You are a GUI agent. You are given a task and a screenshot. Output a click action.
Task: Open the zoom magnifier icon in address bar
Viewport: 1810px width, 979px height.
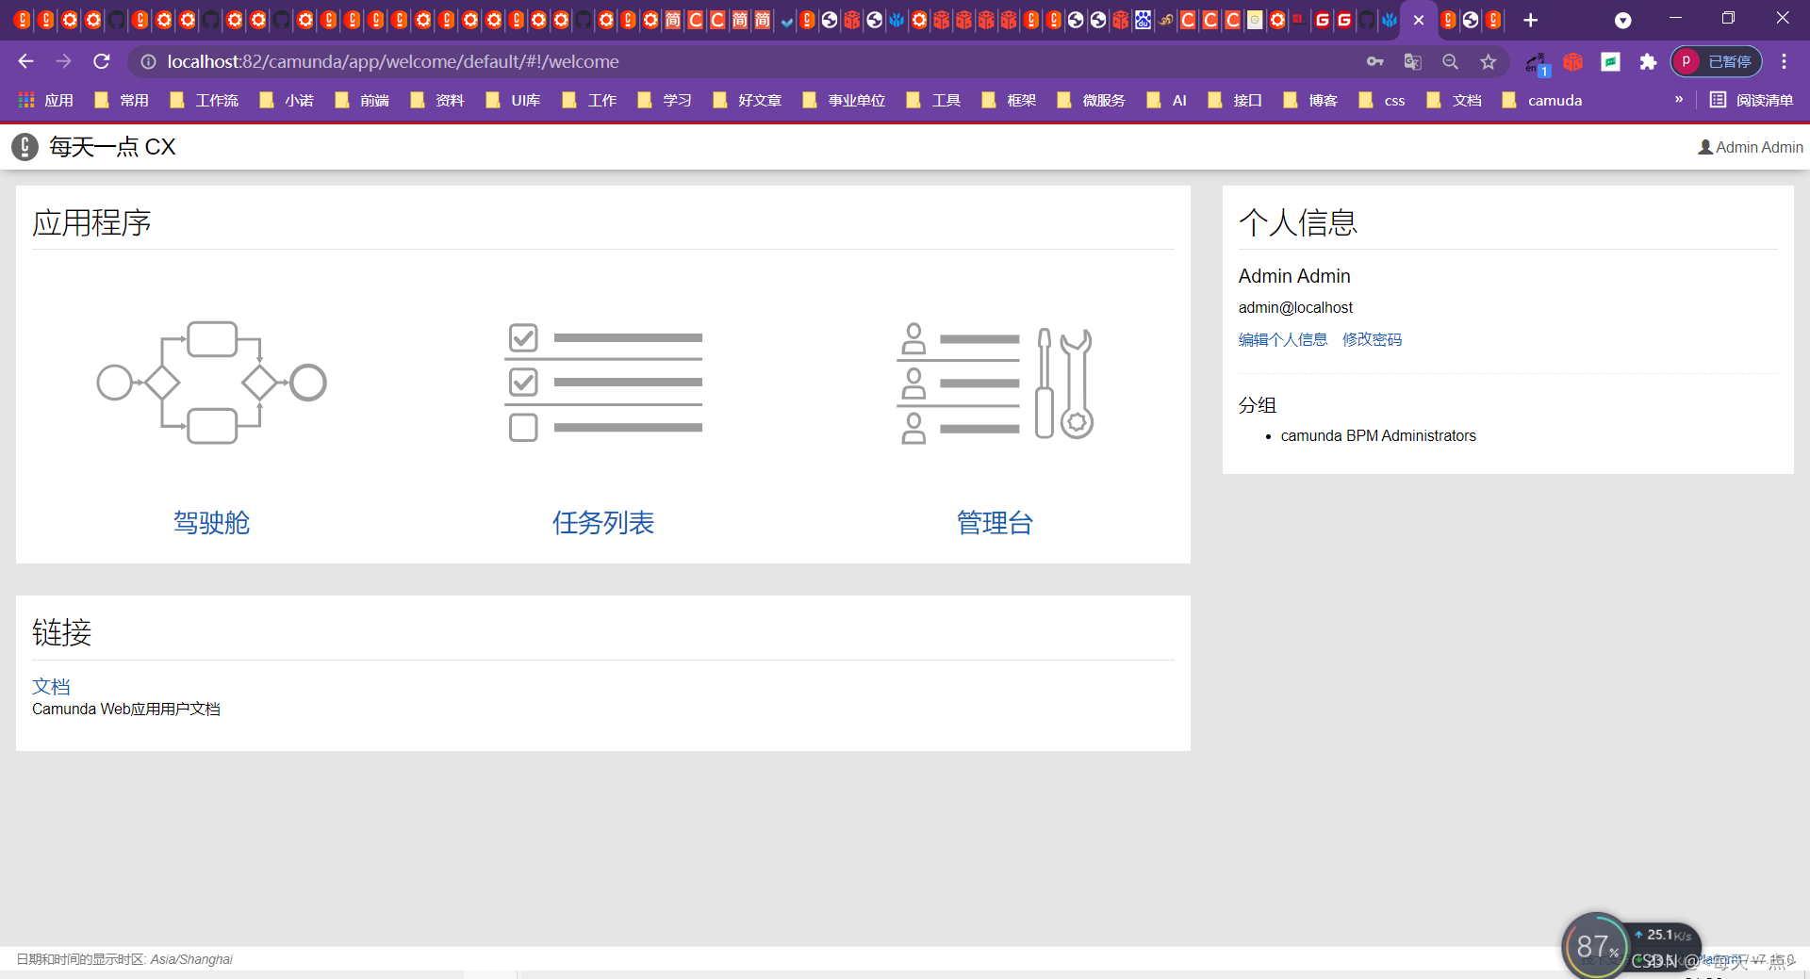click(x=1450, y=61)
